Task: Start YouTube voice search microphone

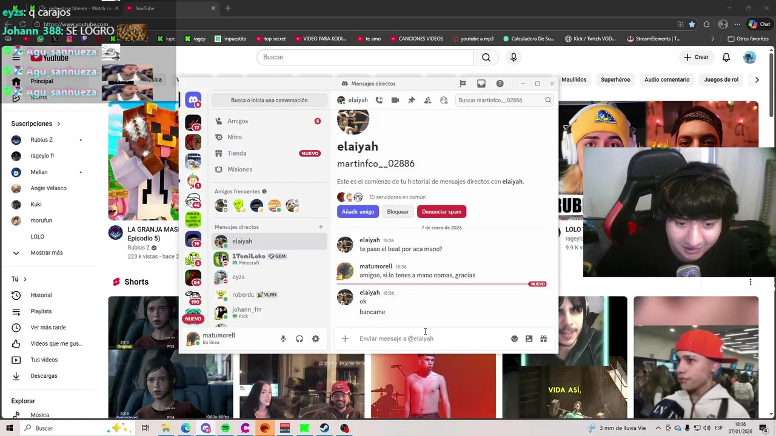Action: (x=513, y=57)
